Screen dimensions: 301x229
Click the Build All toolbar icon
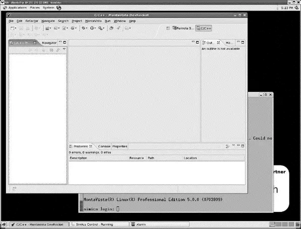pos(36,28)
